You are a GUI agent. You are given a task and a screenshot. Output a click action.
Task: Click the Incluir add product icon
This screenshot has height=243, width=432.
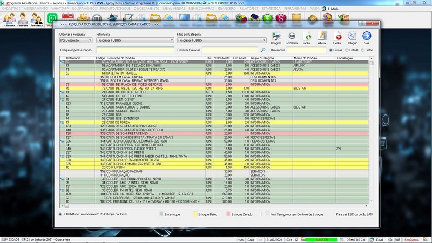point(307,37)
